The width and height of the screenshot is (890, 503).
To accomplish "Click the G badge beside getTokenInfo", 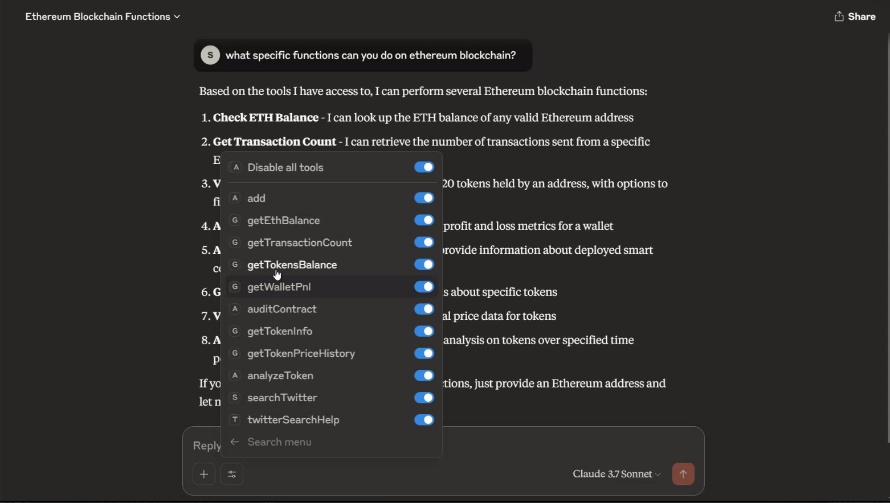I will (235, 331).
